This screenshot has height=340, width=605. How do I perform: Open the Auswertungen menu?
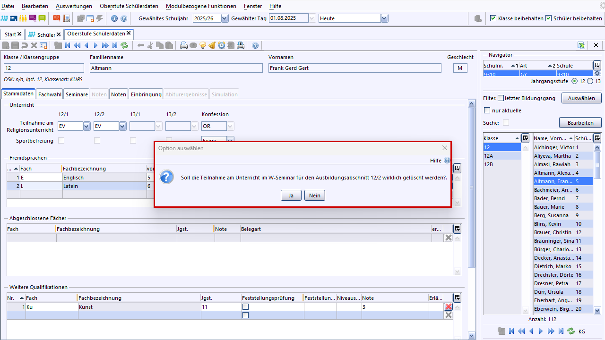point(74,6)
